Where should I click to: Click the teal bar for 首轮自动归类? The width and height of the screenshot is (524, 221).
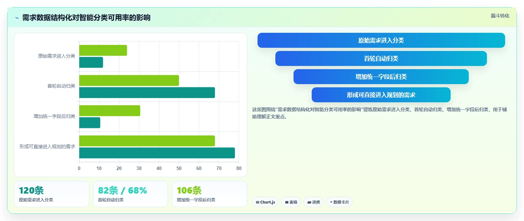pyautogui.click(x=147, y=93)
